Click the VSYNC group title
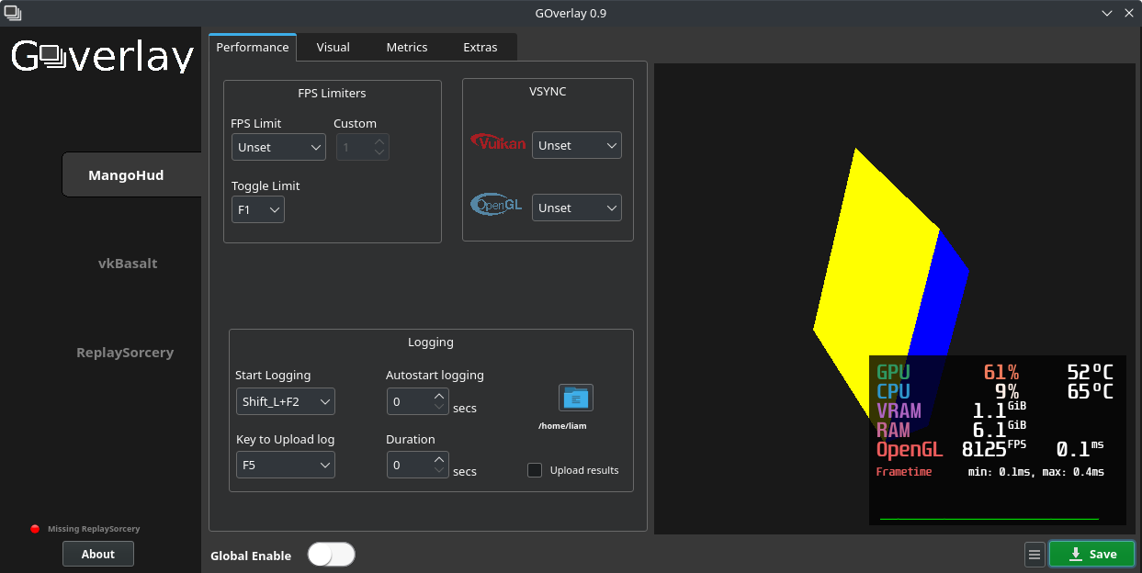 point(548,91)
